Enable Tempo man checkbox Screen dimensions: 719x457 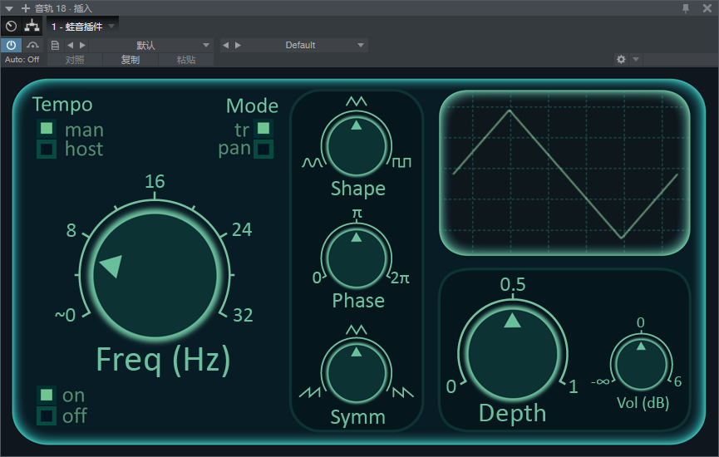point(47,128)
